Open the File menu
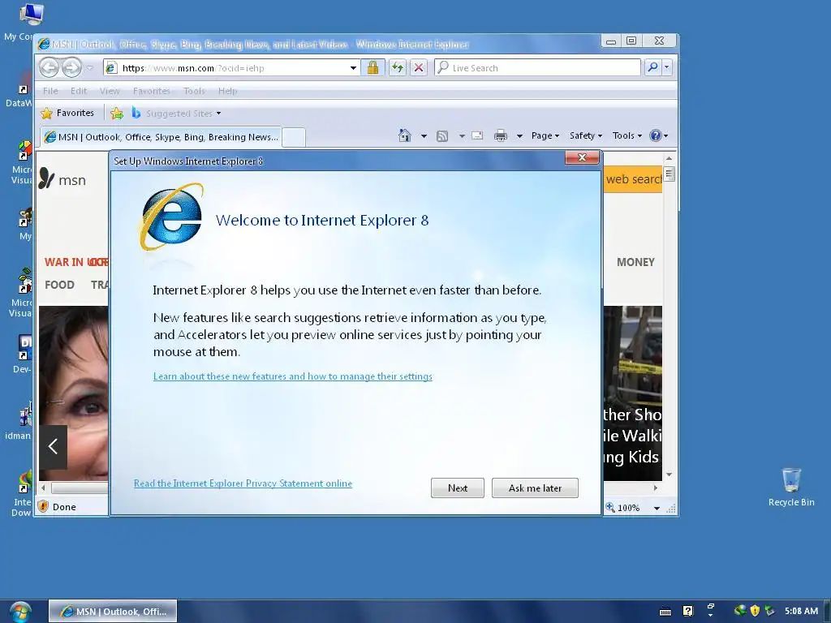 coord(50,91)
